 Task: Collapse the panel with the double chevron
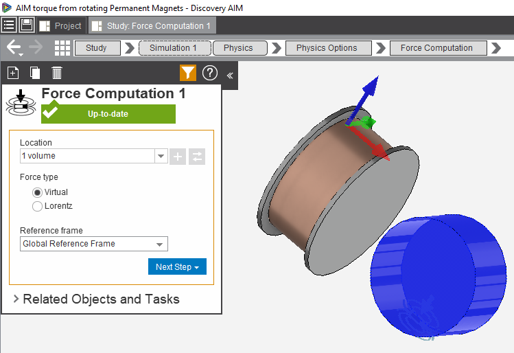(x=230, y=76)
